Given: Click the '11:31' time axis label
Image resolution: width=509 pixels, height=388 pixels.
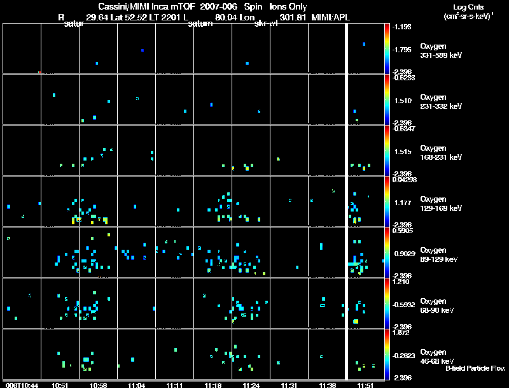Looking at the screenshot, I should point(289,385).
